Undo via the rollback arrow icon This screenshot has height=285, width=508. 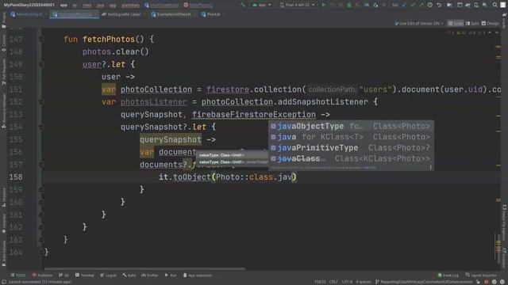[439, 5]
